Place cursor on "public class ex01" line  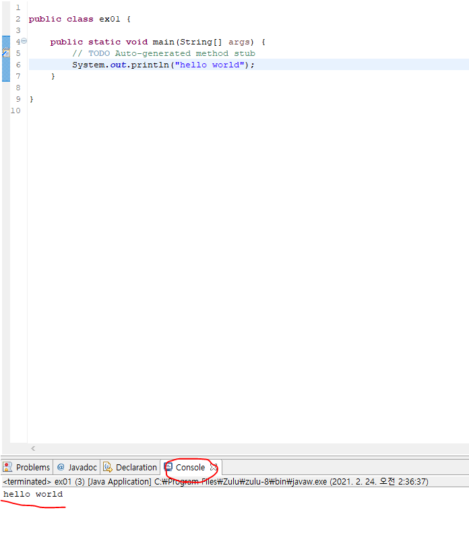[x=80, y=19]
